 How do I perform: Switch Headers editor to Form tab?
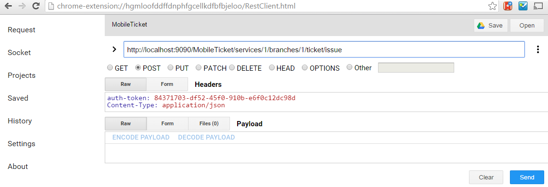167,84
